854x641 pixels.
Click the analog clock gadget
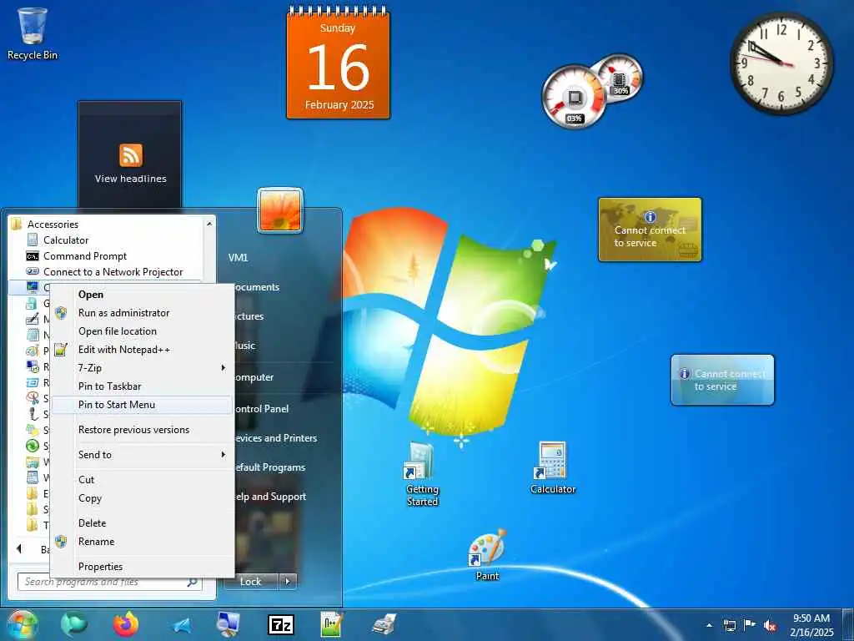(781, 63)
